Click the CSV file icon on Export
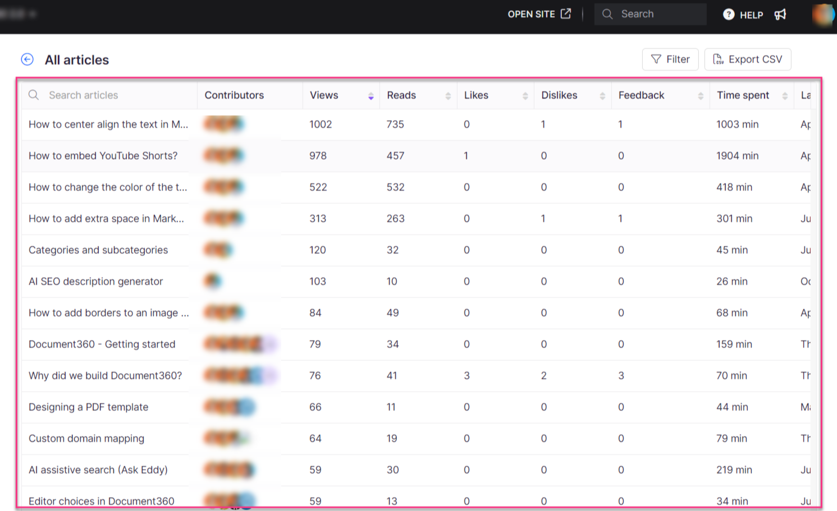 tap(718, 59)
